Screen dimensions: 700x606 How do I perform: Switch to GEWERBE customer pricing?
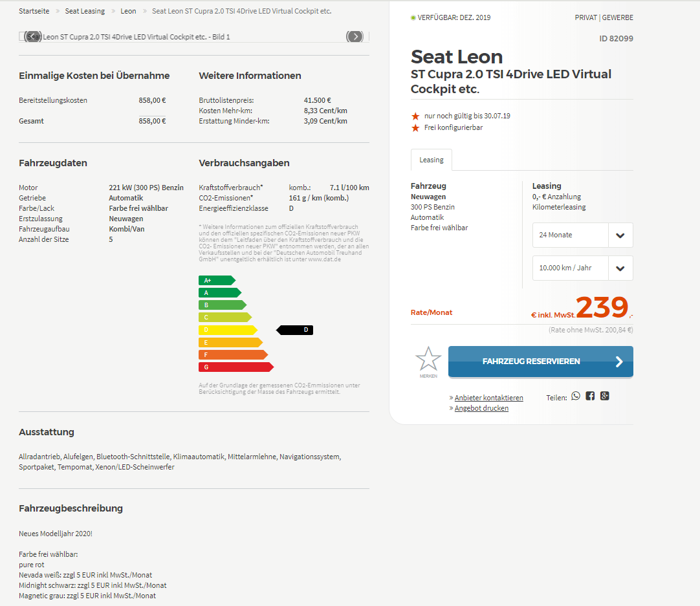click(x=617, y=17)
